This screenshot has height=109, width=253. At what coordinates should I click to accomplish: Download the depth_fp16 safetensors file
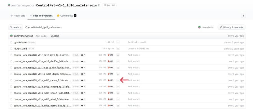coord(118,74)
